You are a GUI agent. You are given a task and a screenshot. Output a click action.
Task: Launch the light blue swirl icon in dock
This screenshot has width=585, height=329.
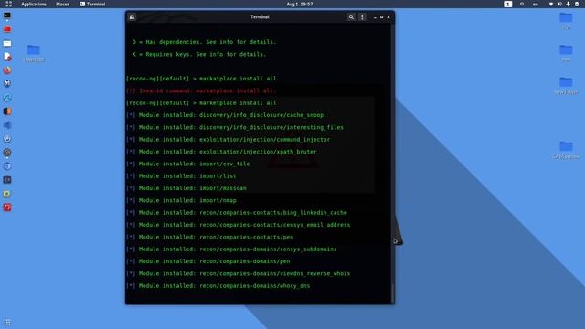click(x=7, y=98)
